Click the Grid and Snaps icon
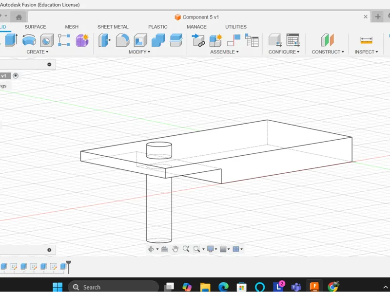The height and width of the screenshot is (292, 390). [223, 249]
